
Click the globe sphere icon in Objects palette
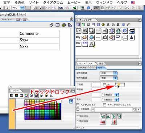92,38
